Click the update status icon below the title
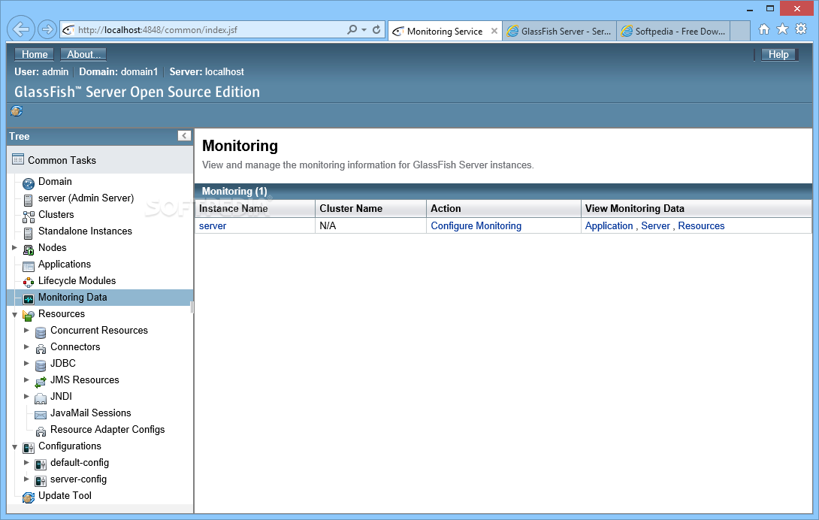 pyautogui.click(x=17, y=110)
